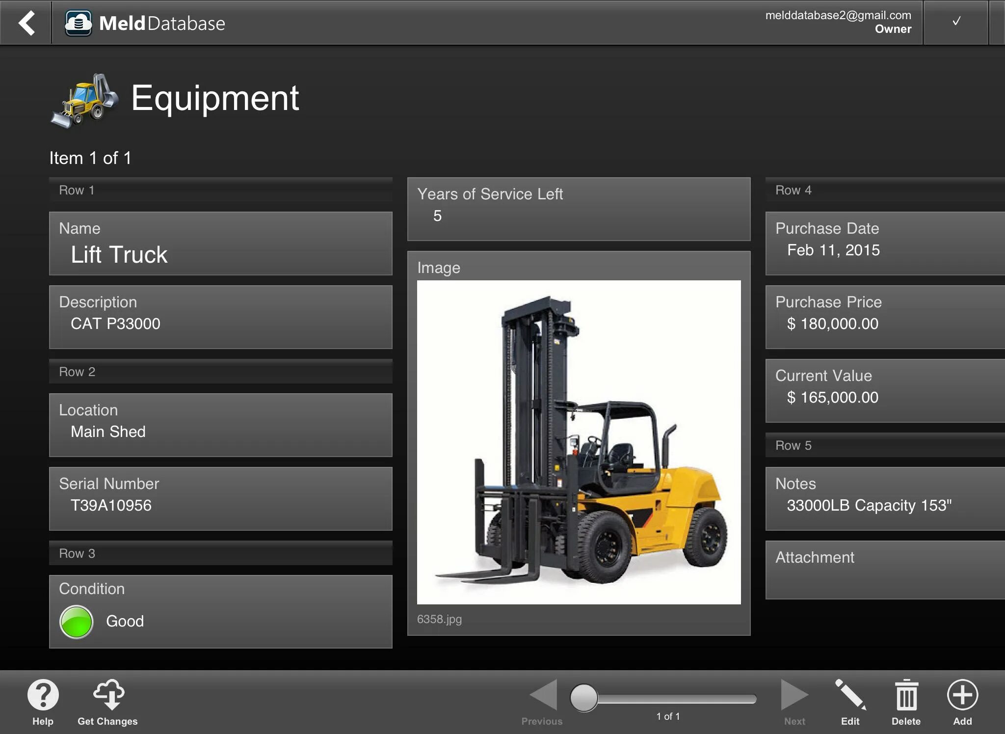Edit record with the pencil icon
Image resolution: width=1005 pixels, height=734 pixels.
pyautogui.click(x=850, y=695)
